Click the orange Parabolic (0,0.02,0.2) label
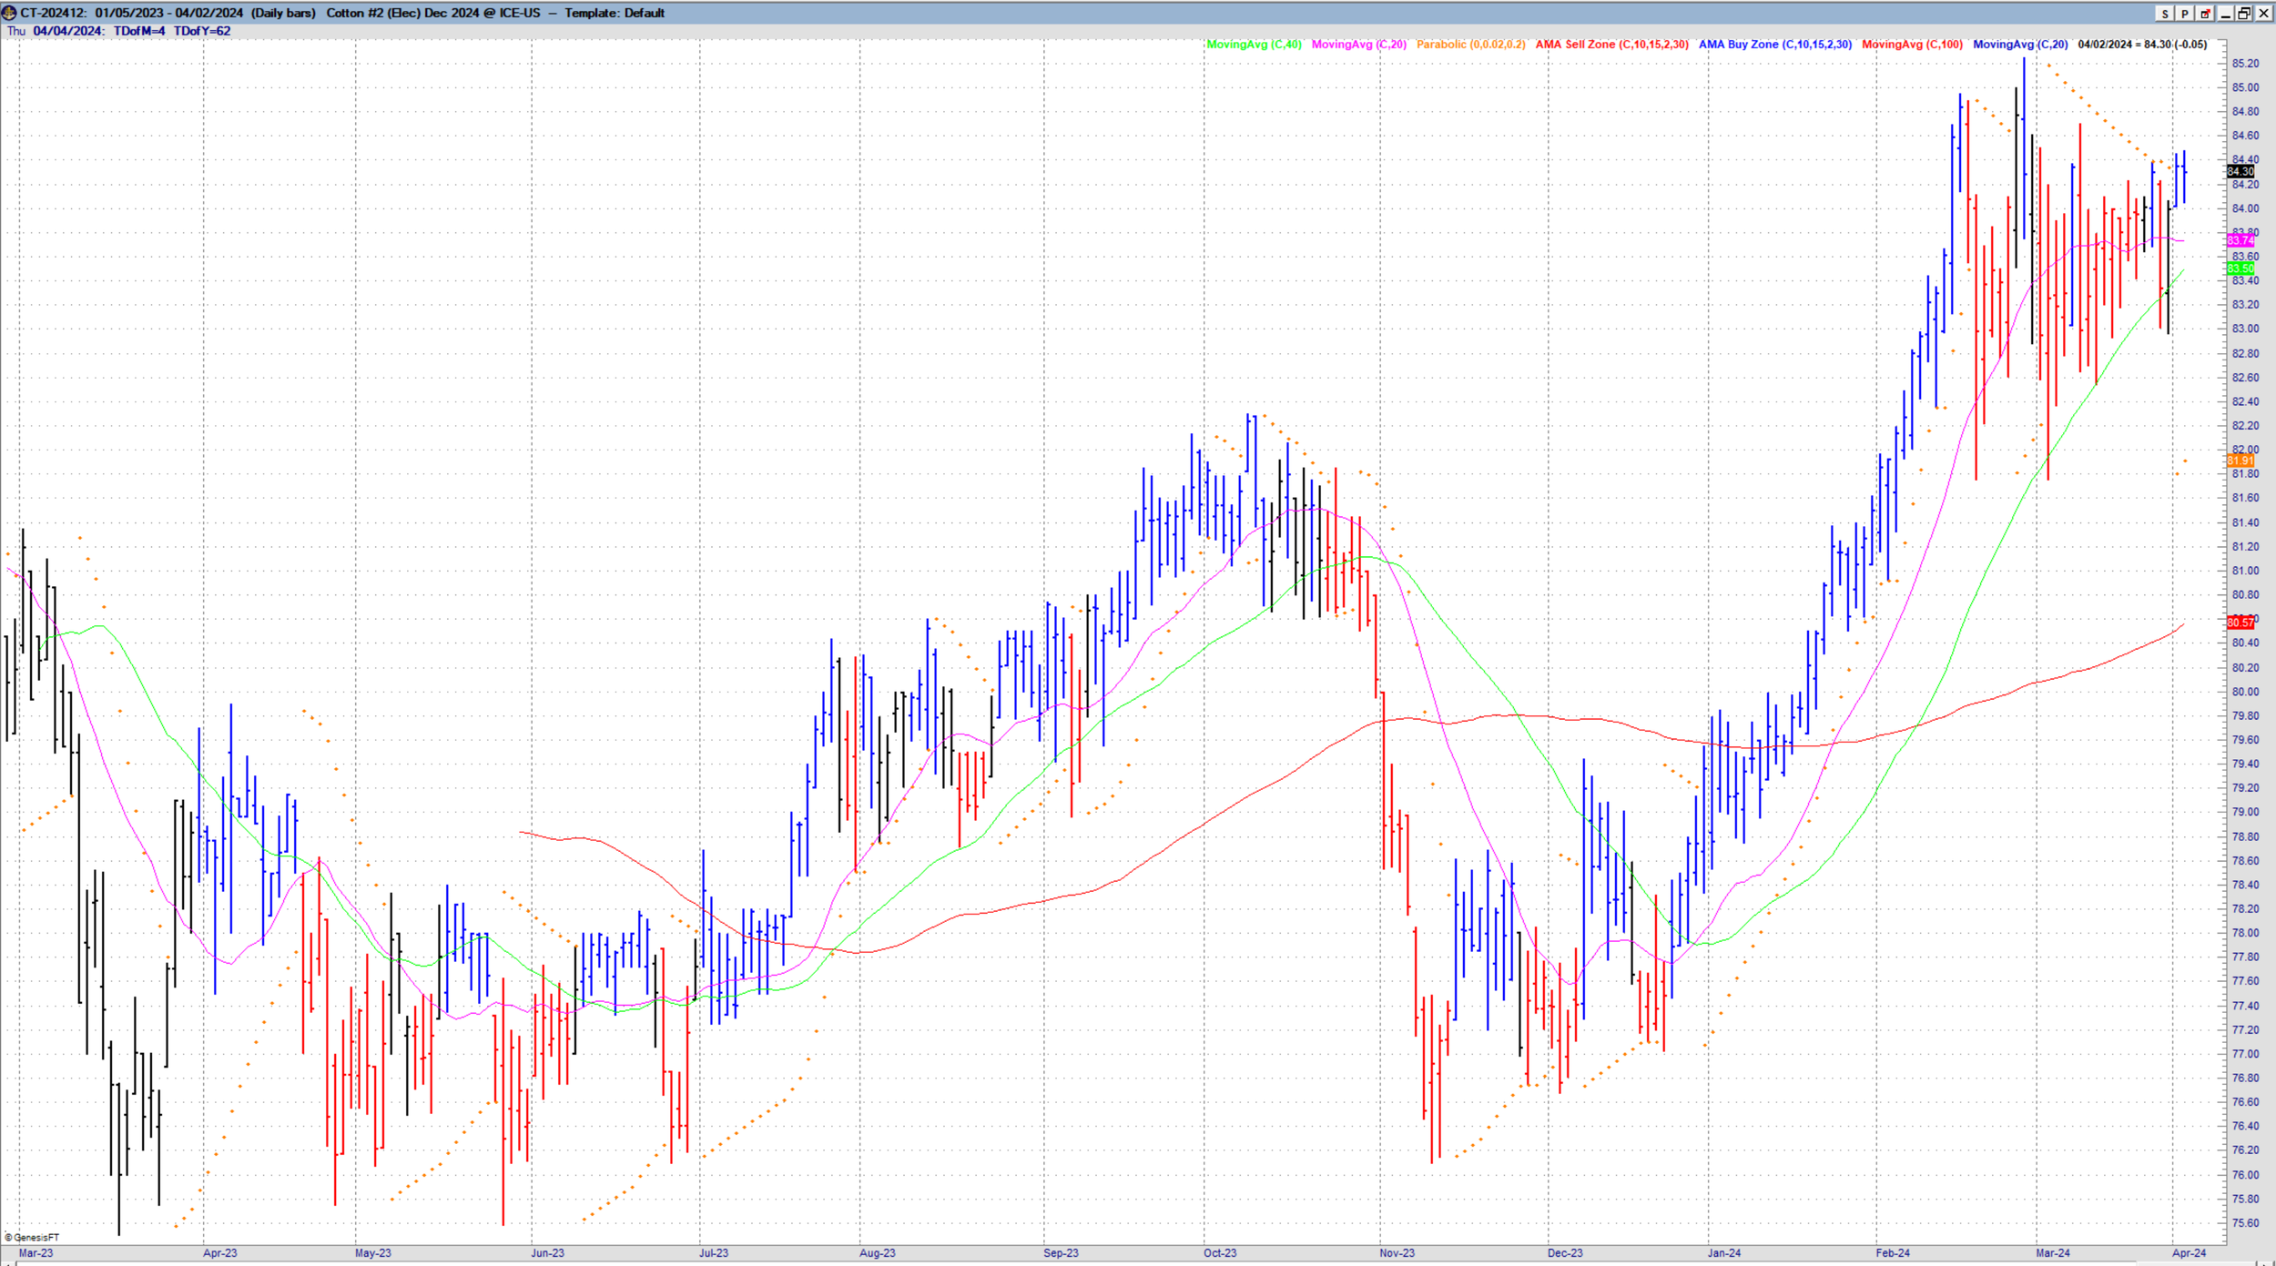This screenshot has height=1266, width=2276. click(1470, 45)
